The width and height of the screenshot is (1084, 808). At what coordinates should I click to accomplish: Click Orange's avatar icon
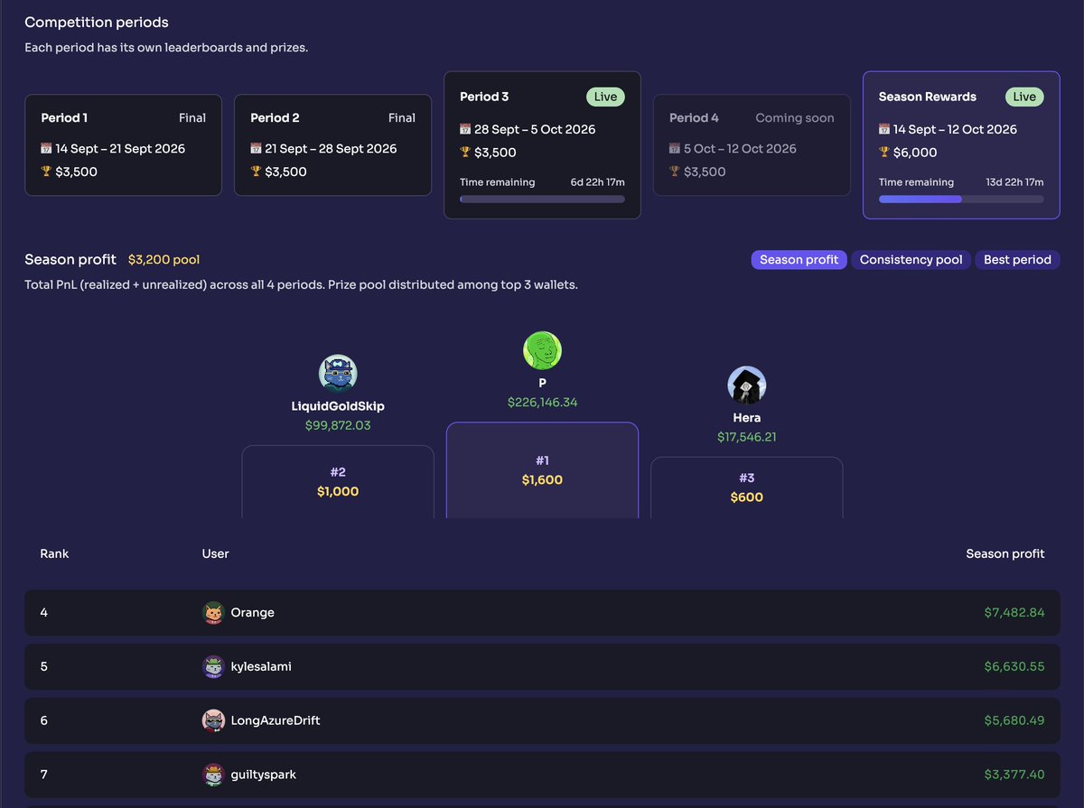coord(213,612)
